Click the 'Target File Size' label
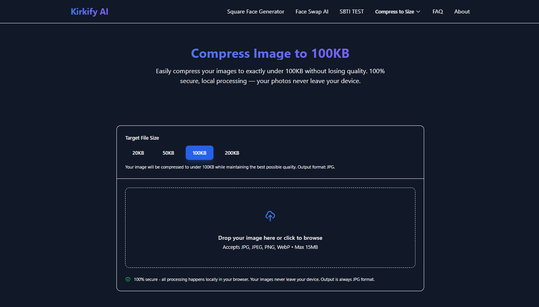The width and height of the screenshot is (539, 307). click(x=142, y=138)
